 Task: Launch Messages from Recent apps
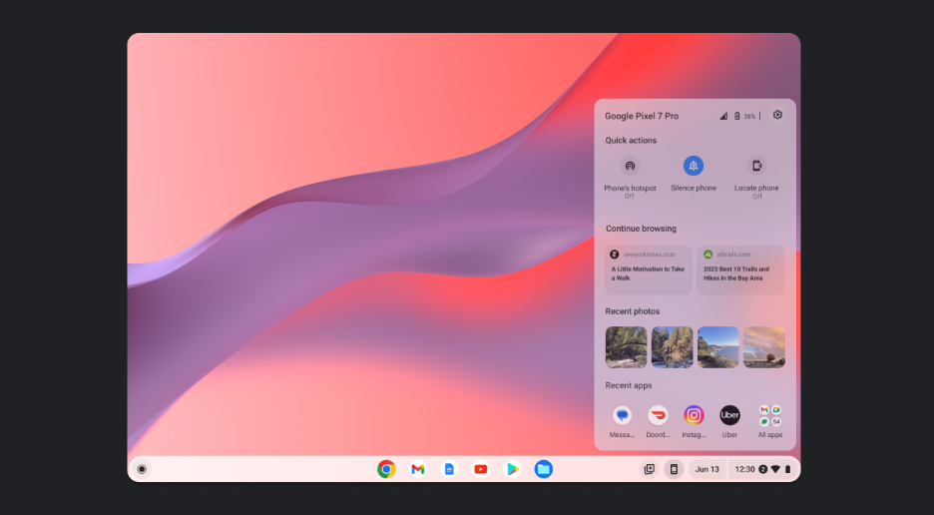tap(623, 415)
